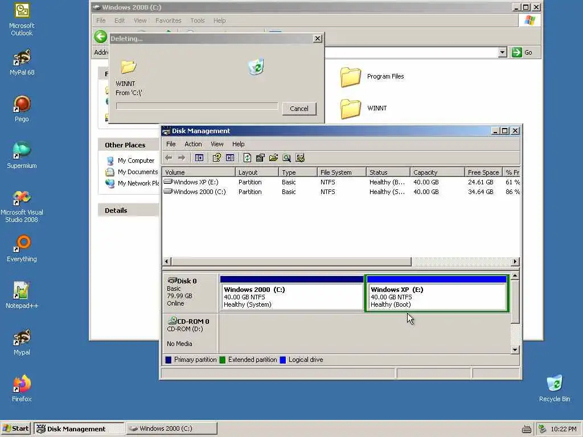Select Microsoft Visual Studio 2008 desktop icon
583x437 pixels.
tap(22, 206)
